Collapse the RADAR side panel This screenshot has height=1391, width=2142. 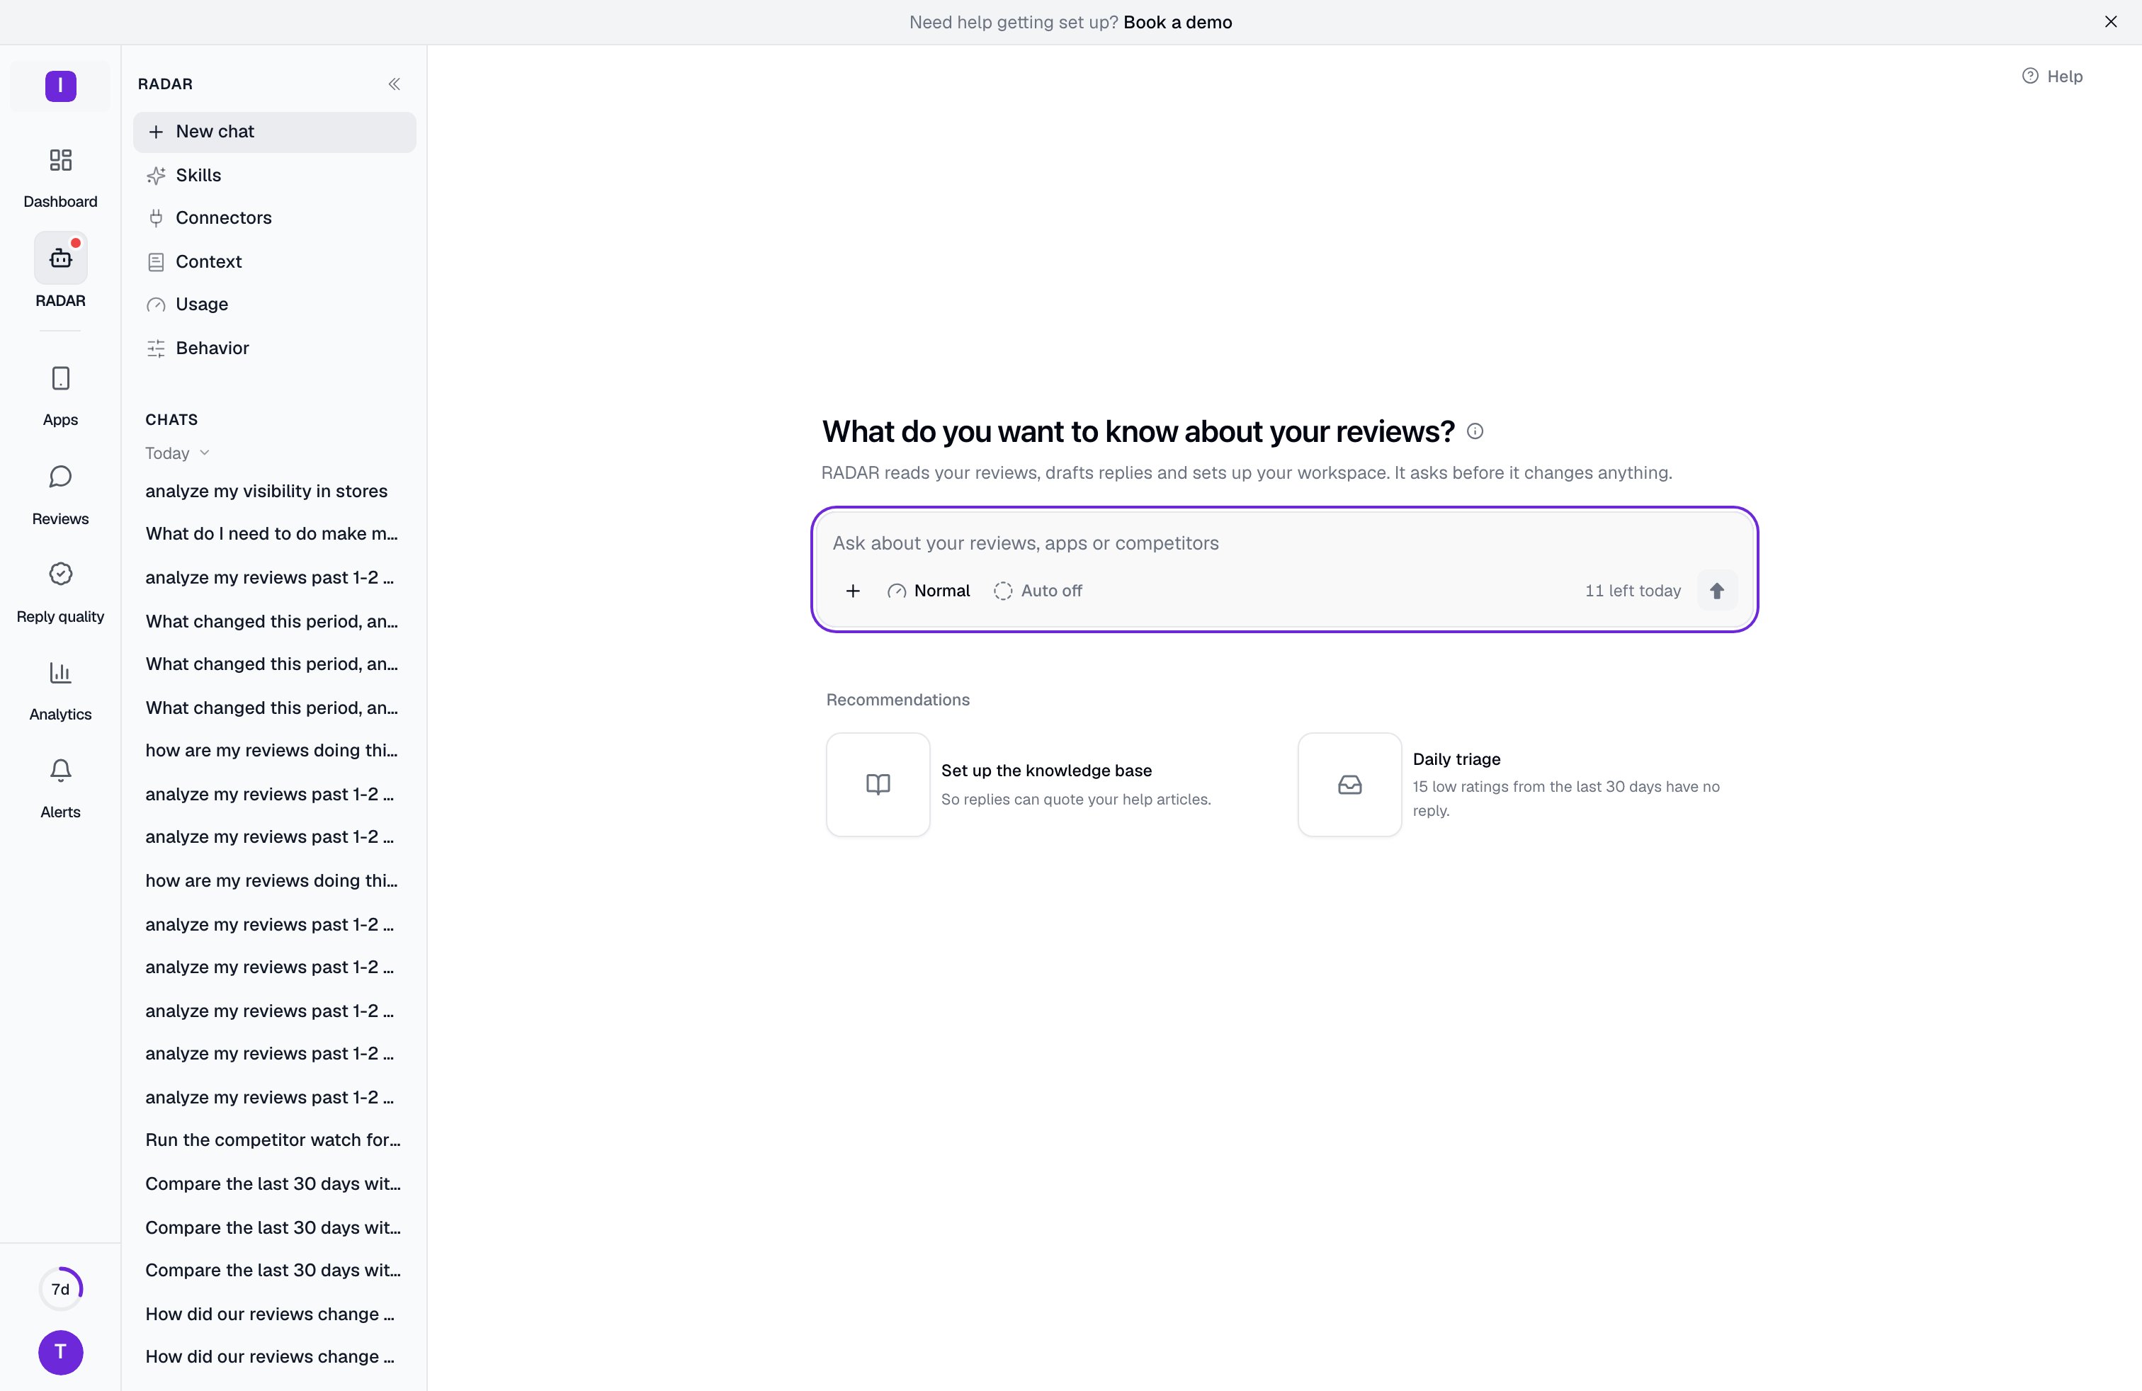point(395,84)
